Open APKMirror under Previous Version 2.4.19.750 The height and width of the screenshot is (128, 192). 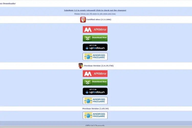95,74
